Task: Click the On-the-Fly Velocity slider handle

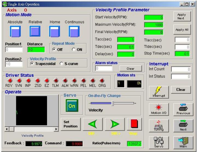Action: click(113, 103)
